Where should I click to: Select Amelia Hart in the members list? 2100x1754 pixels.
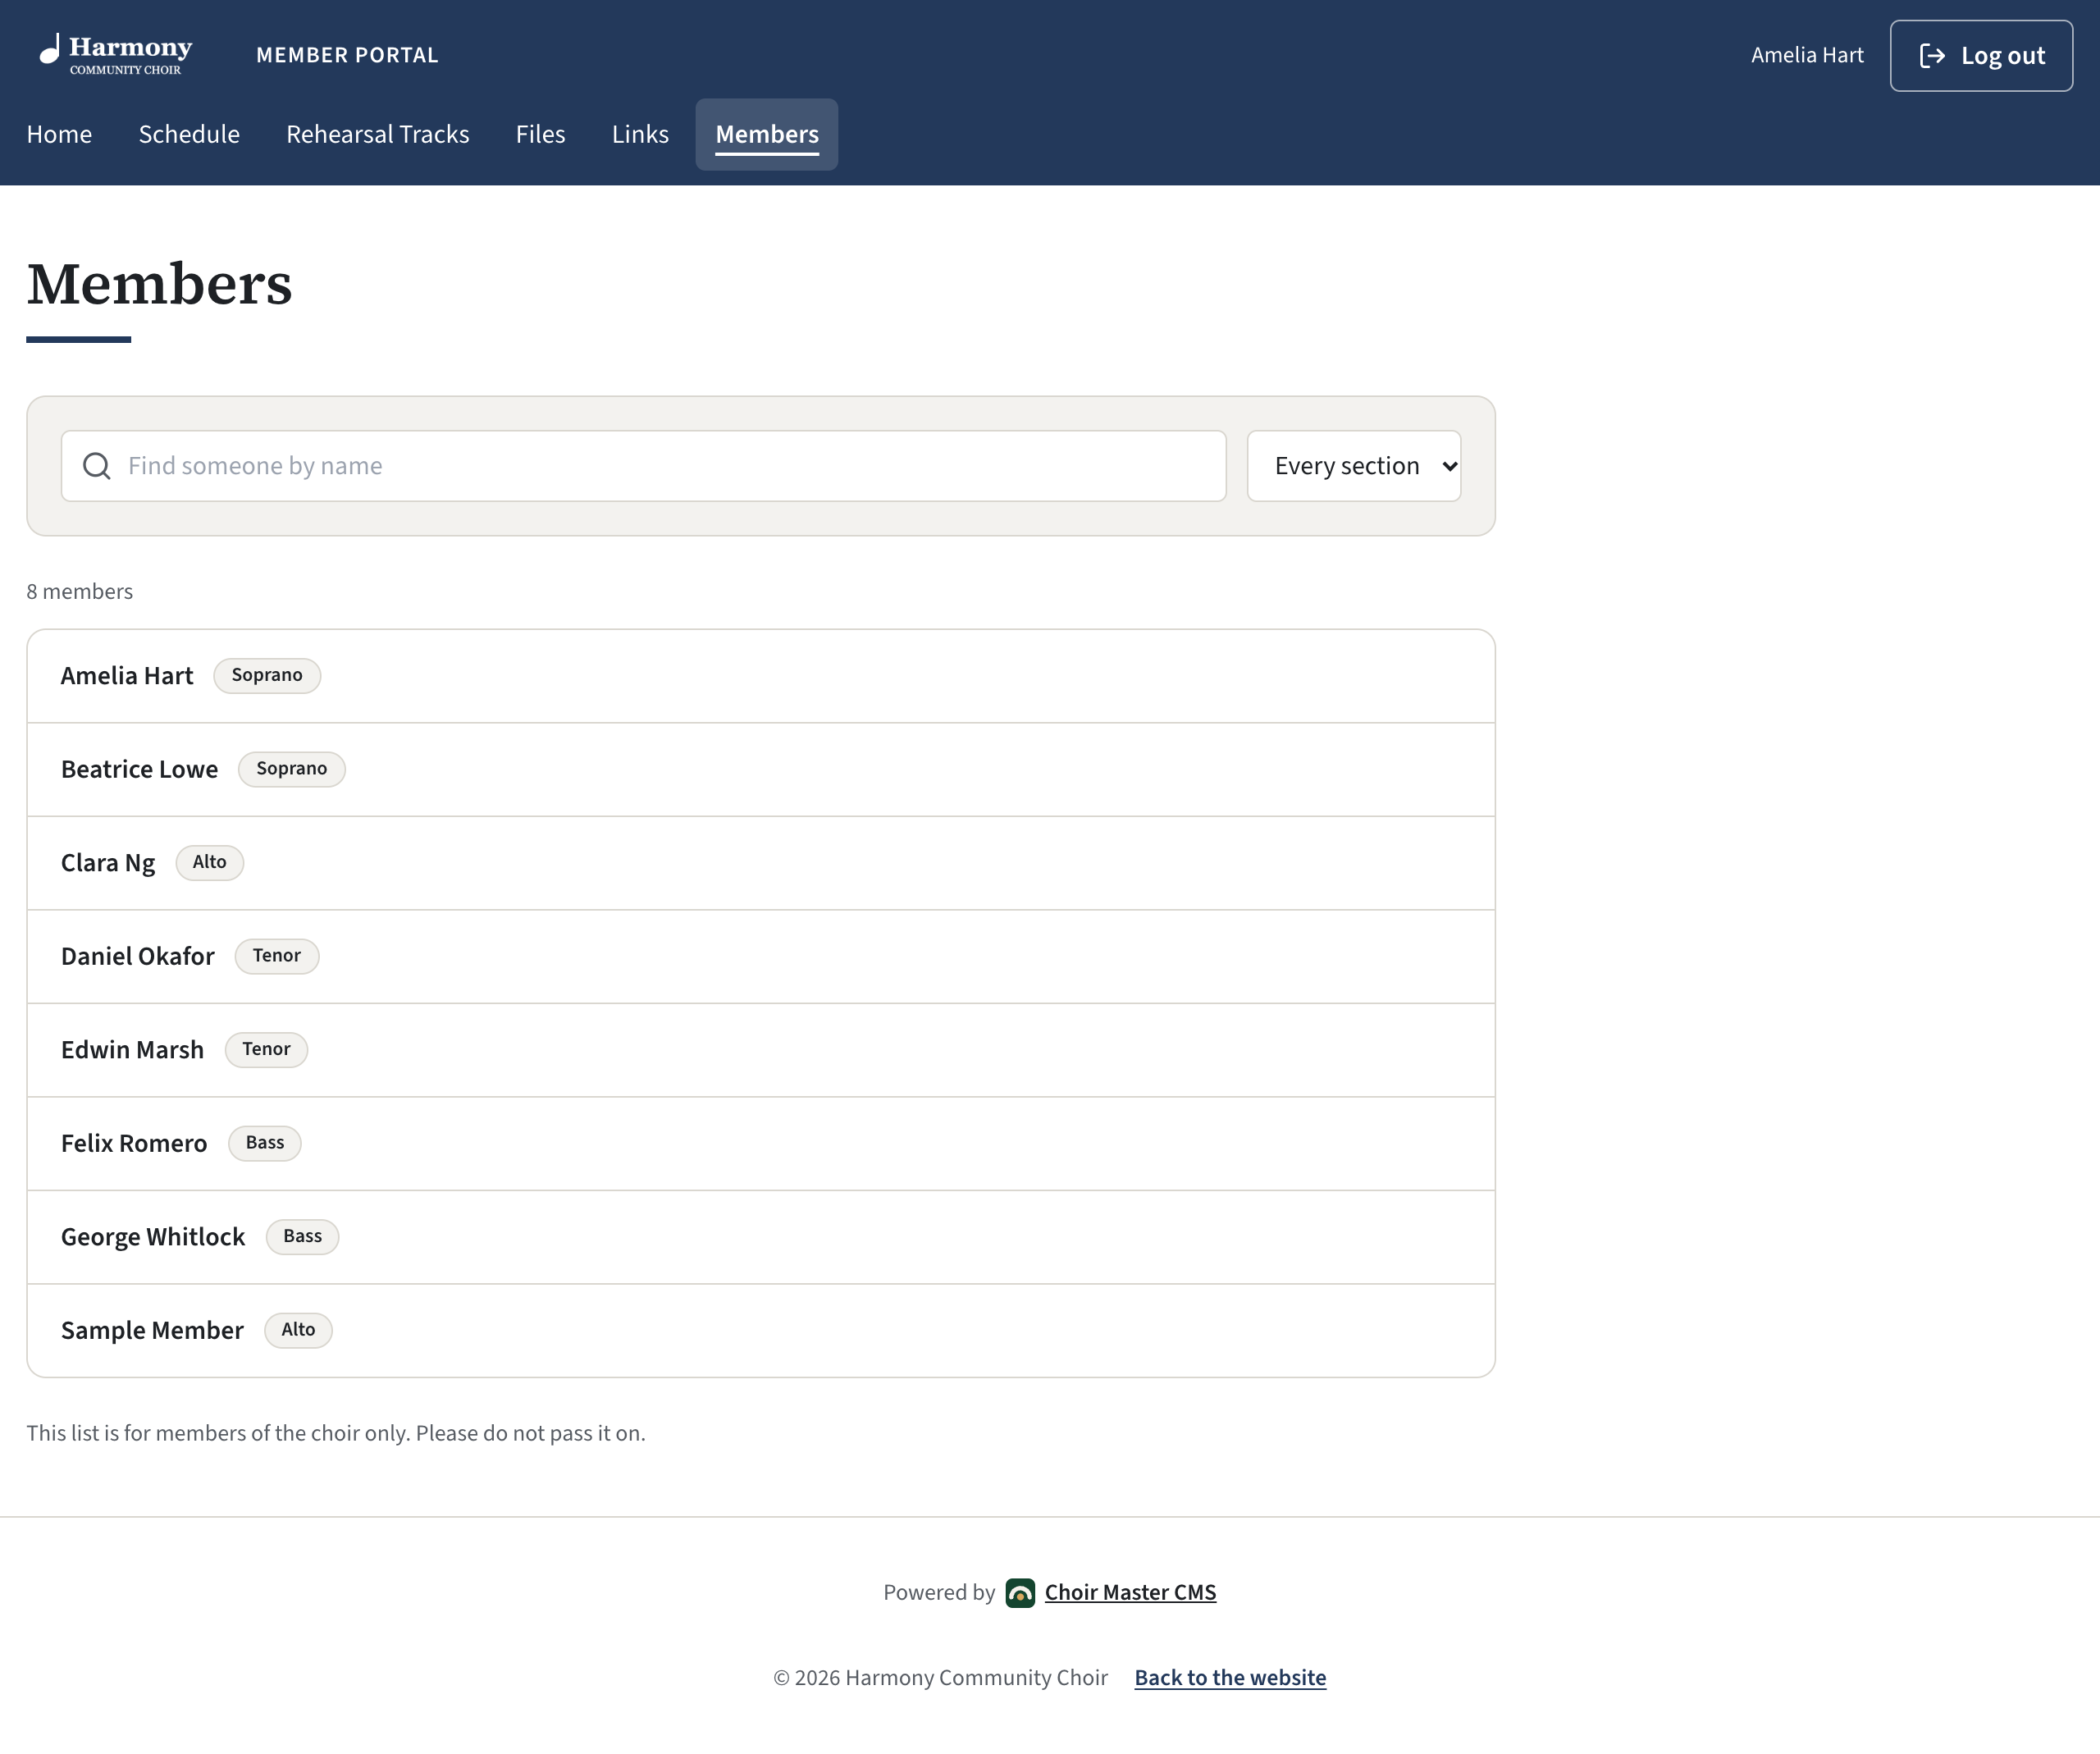761,676
